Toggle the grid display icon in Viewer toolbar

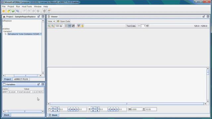coord(73,26)
